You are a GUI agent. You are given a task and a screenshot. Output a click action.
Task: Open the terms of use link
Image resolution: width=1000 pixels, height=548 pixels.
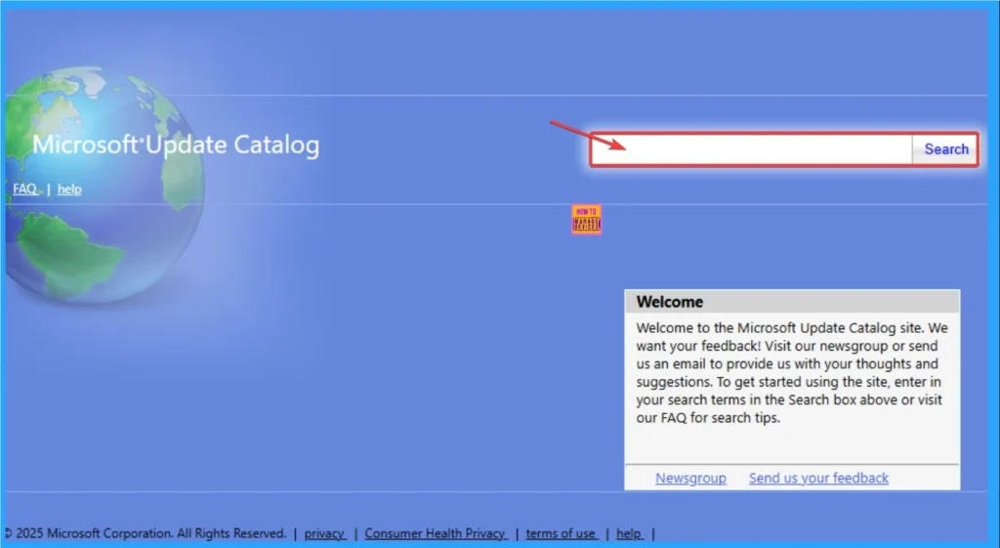click(x=561, y=533)
